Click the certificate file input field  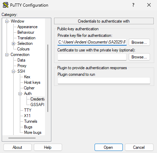(x=92, y=57)
